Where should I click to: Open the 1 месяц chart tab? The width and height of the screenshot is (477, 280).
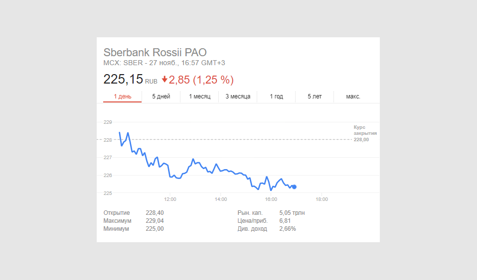tap(199, 96)
